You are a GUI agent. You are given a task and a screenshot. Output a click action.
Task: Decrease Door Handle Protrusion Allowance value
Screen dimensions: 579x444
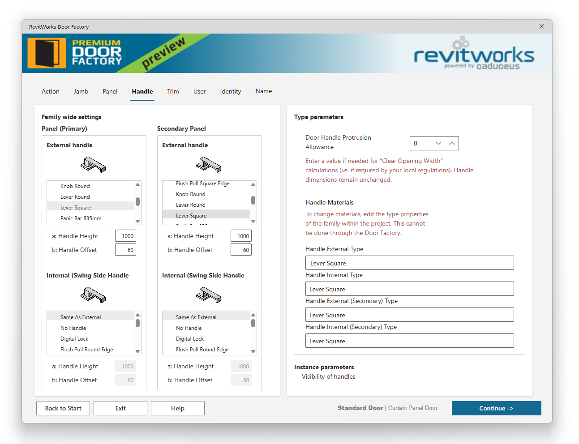tap(438, 143)
